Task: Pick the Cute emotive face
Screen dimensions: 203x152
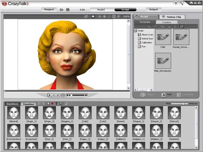Action: [x=103, y=113]
